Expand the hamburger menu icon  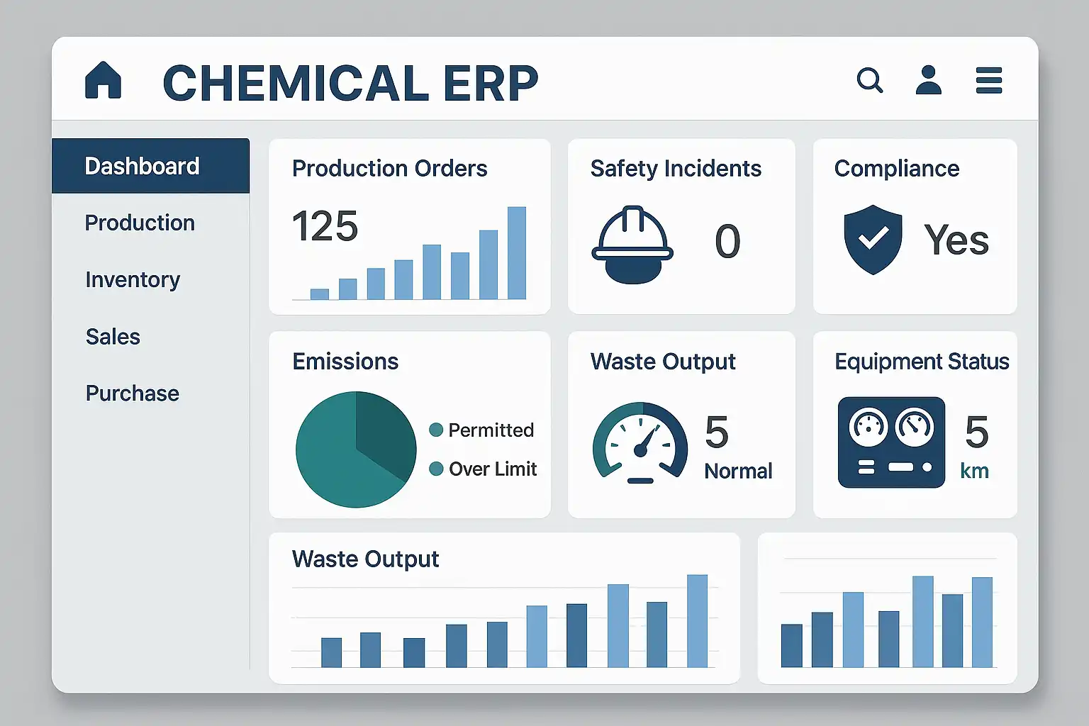click(988, 80)
